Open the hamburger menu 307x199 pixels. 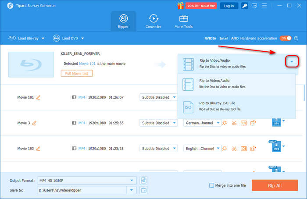pos(264,5)
